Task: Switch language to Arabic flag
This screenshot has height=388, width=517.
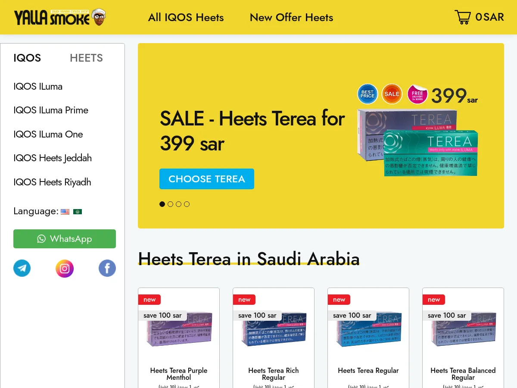Action: coord(78,212)
